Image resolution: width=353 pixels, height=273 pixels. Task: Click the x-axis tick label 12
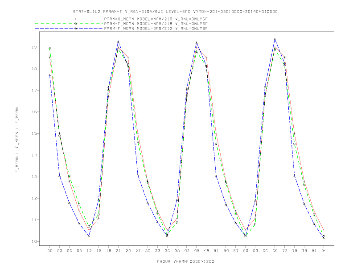pyautogui.click(x=89, y=251)
